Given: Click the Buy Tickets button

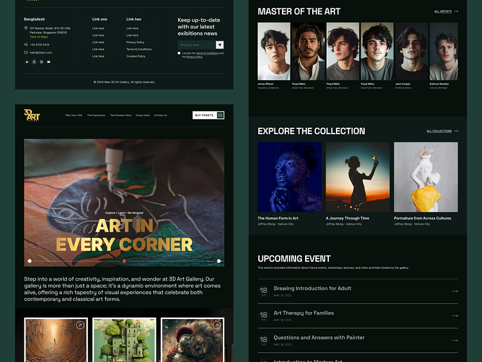Looking at the screenshot, I should (208, 115).
